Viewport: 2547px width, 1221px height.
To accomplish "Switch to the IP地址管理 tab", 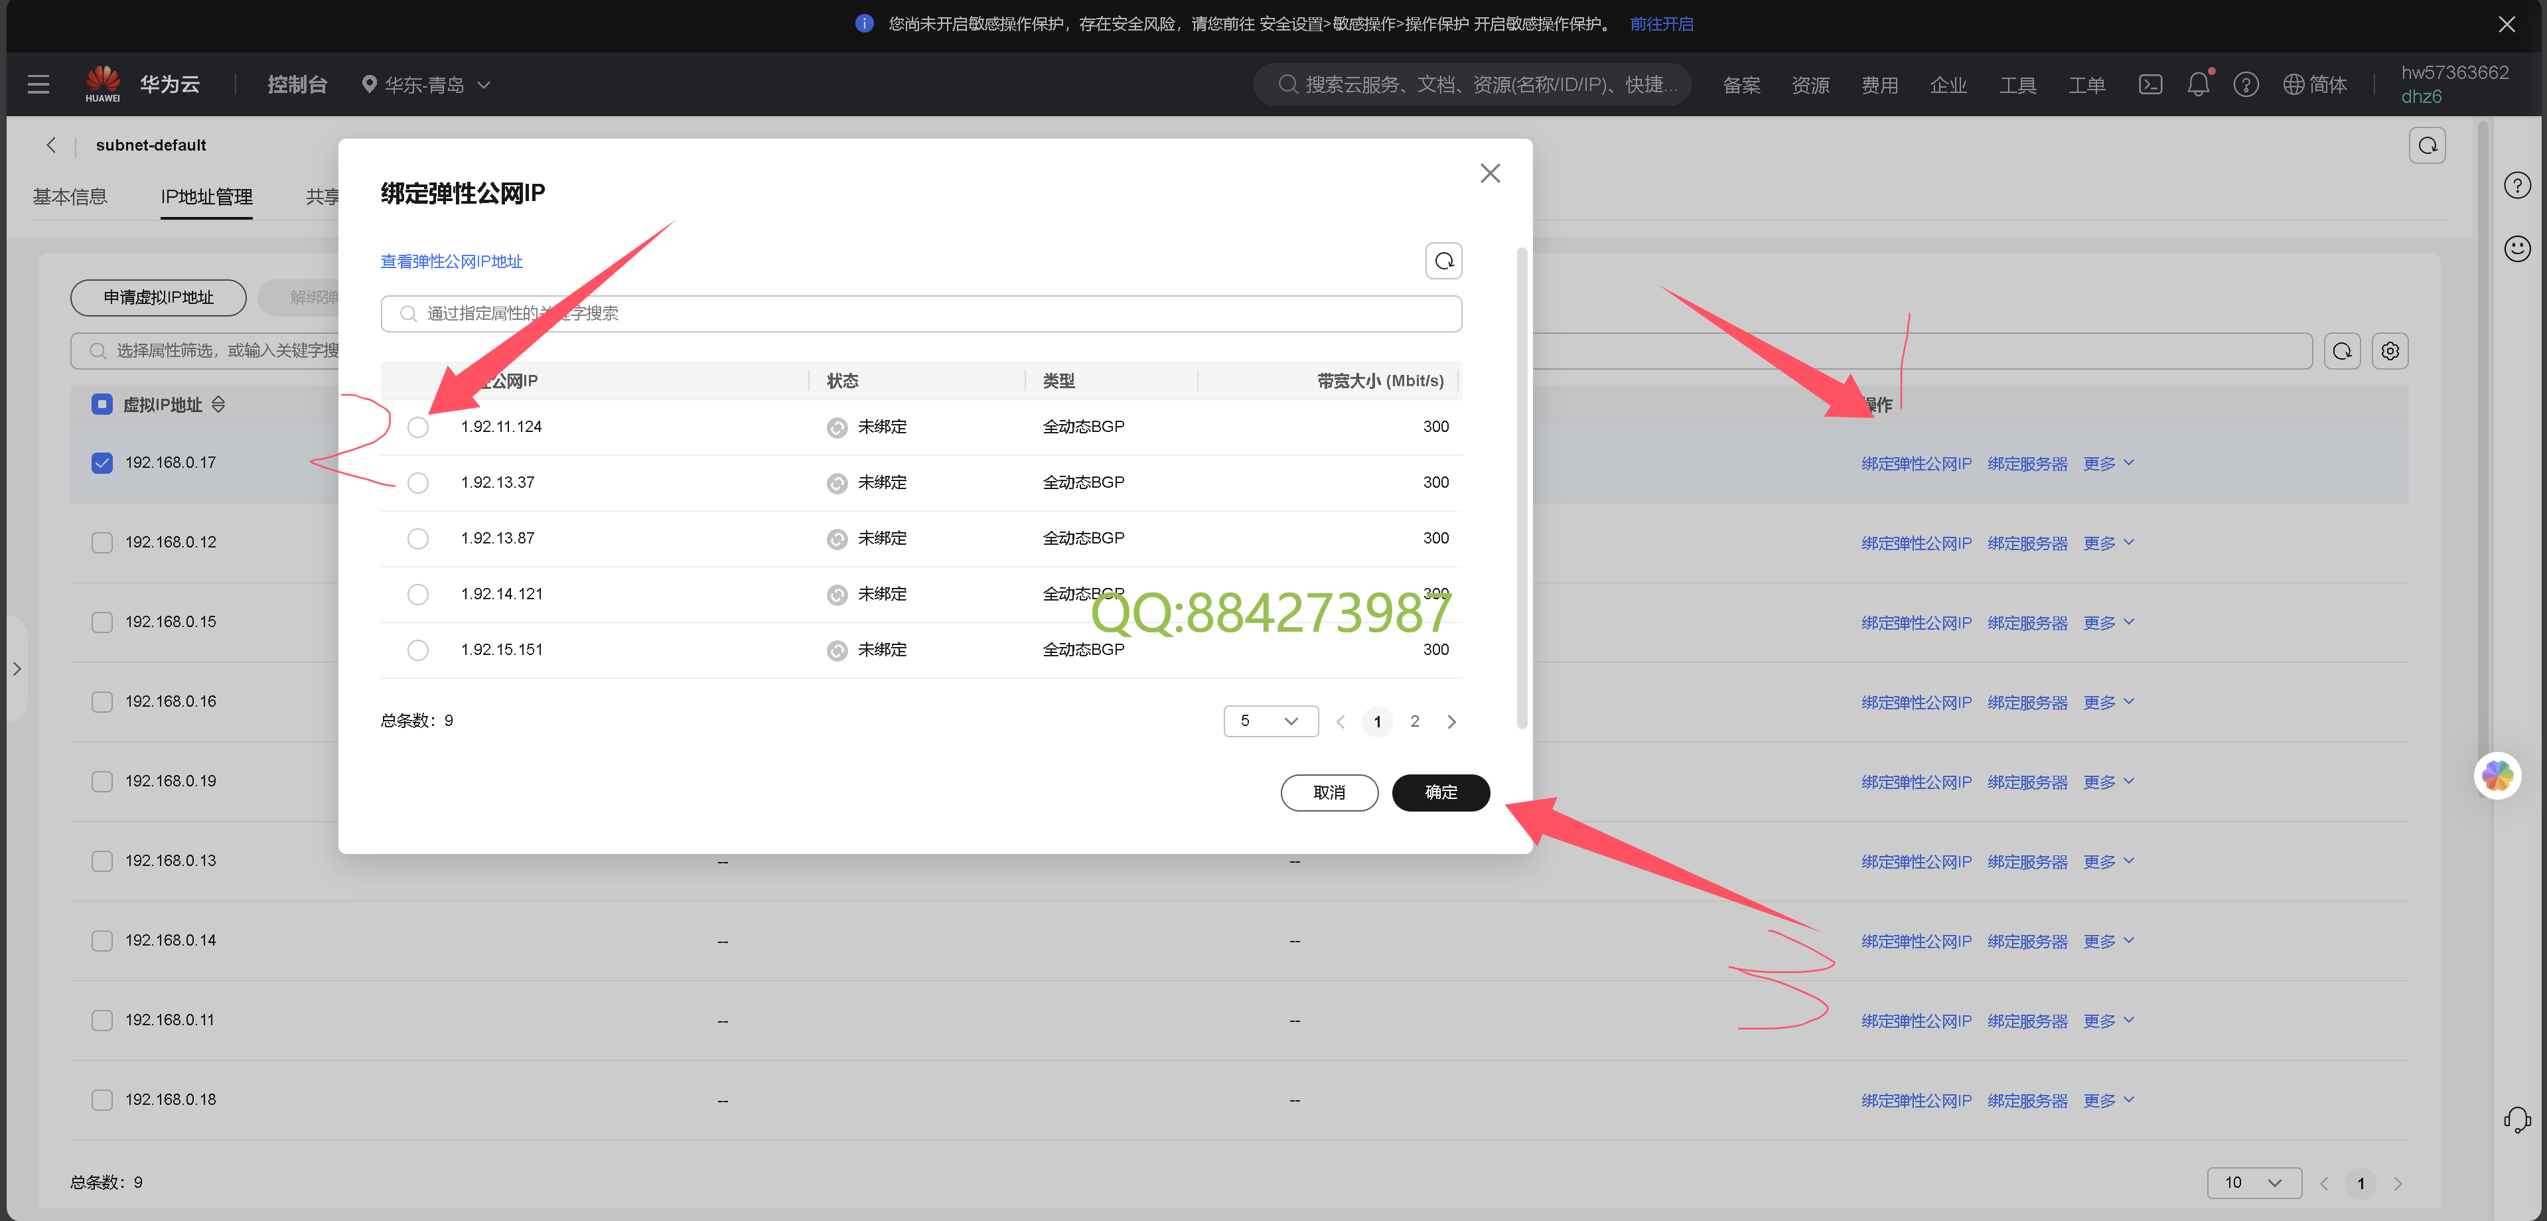I will pyautogui.click(x=206, y=196).
